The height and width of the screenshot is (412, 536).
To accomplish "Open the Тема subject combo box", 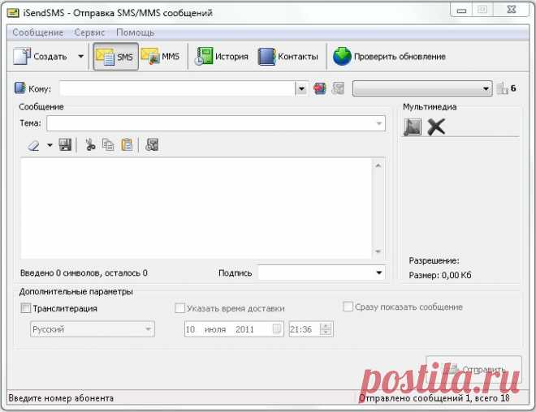I will 216,123.
